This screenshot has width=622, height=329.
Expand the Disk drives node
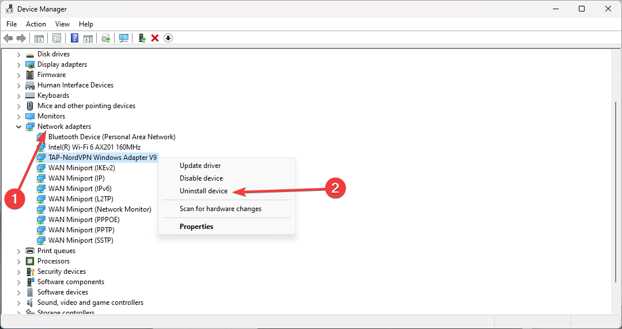click(18, 54)
